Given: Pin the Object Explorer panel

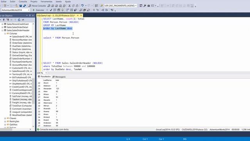Looking at the screenshot, I should pyautogui.click(x=30, y=16).
